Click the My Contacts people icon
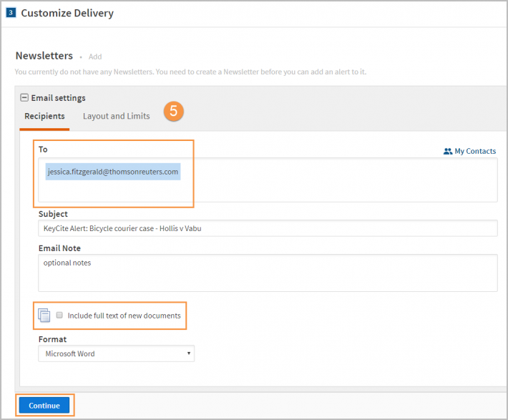 [x=448, y=152]
